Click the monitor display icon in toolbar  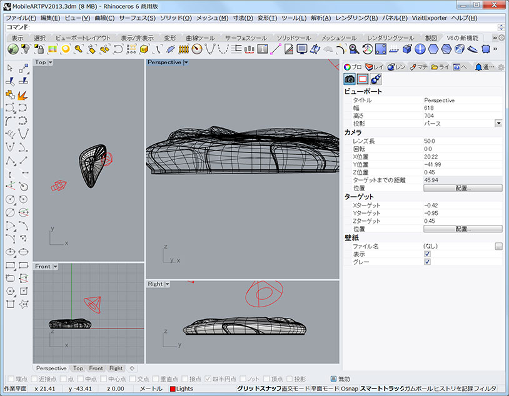click(x=302, y=49)
